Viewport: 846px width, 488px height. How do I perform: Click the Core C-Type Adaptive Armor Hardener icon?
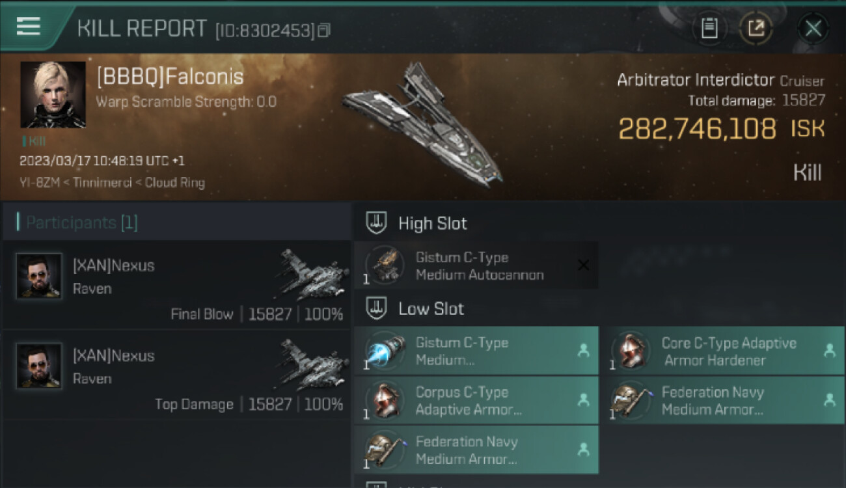630,351
